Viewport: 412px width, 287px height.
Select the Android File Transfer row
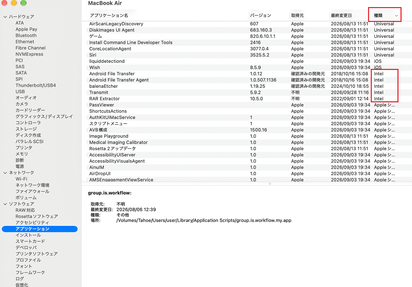coord(247,74)
